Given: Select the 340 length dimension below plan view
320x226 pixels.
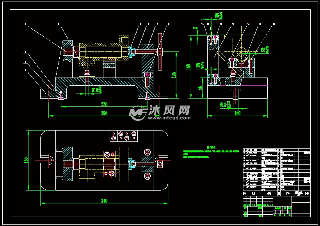Looking at the screenshot, I should point(104,201).
